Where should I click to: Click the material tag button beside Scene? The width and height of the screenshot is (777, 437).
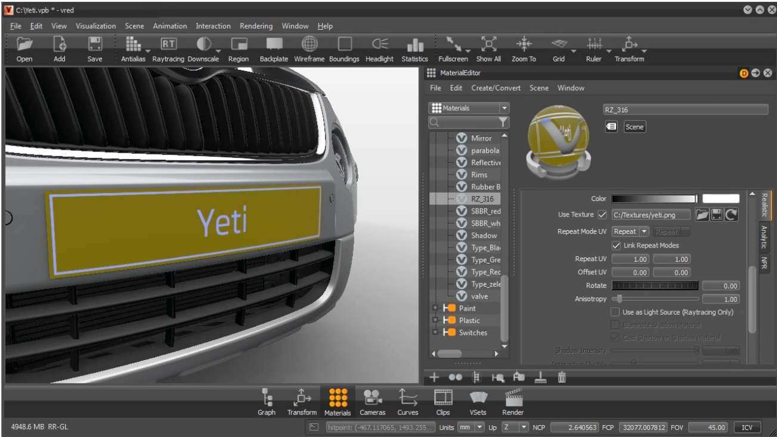click(611, 127)
